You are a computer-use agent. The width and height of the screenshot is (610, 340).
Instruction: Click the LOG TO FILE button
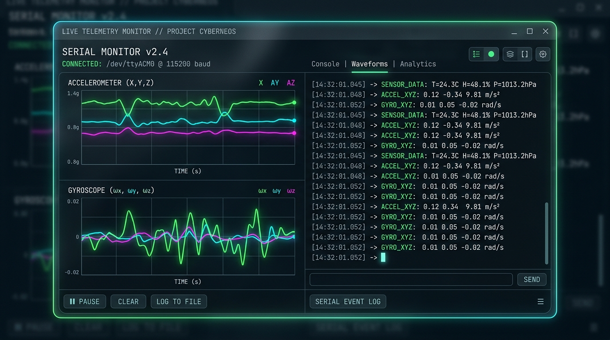179,301
